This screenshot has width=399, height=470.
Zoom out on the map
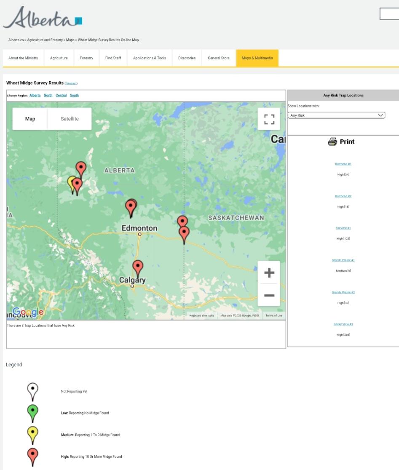[x=269, y=295]
